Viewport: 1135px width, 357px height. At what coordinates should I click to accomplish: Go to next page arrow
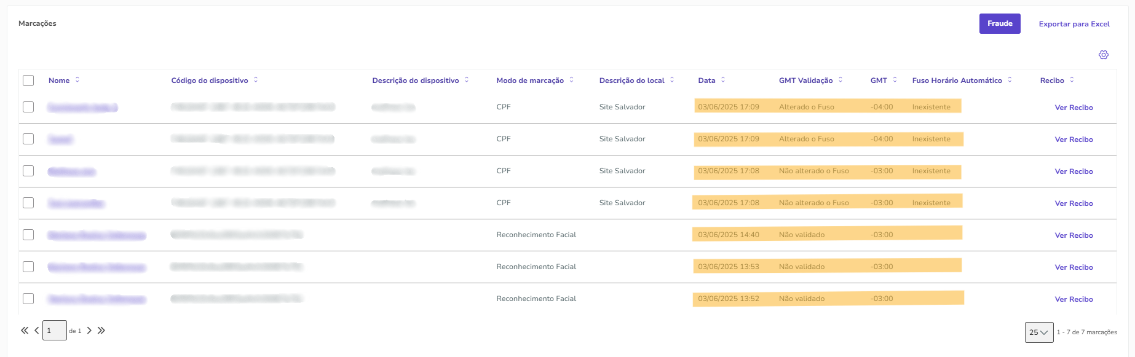(x=89, y=331)
